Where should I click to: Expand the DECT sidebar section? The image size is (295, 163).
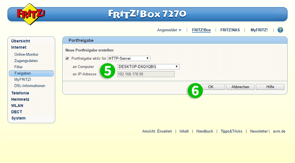tap(17, 112)
